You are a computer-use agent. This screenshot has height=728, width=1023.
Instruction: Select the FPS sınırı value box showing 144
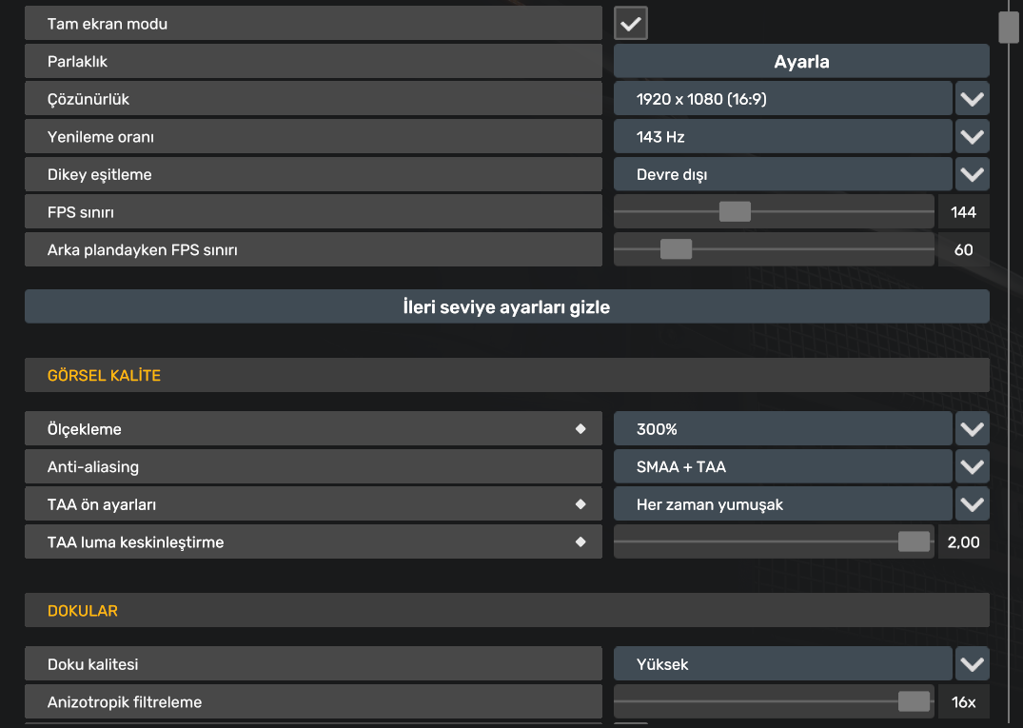tap(963, 213)
